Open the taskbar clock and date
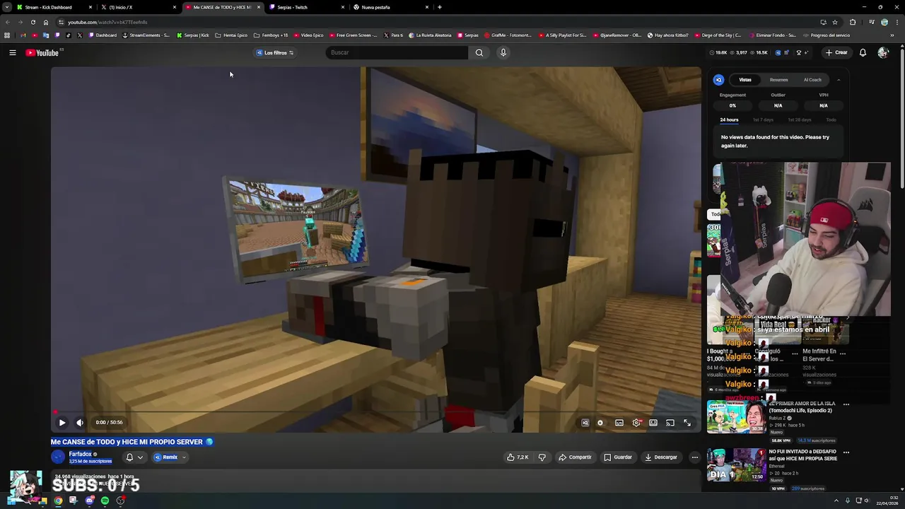 pos(887,501)
